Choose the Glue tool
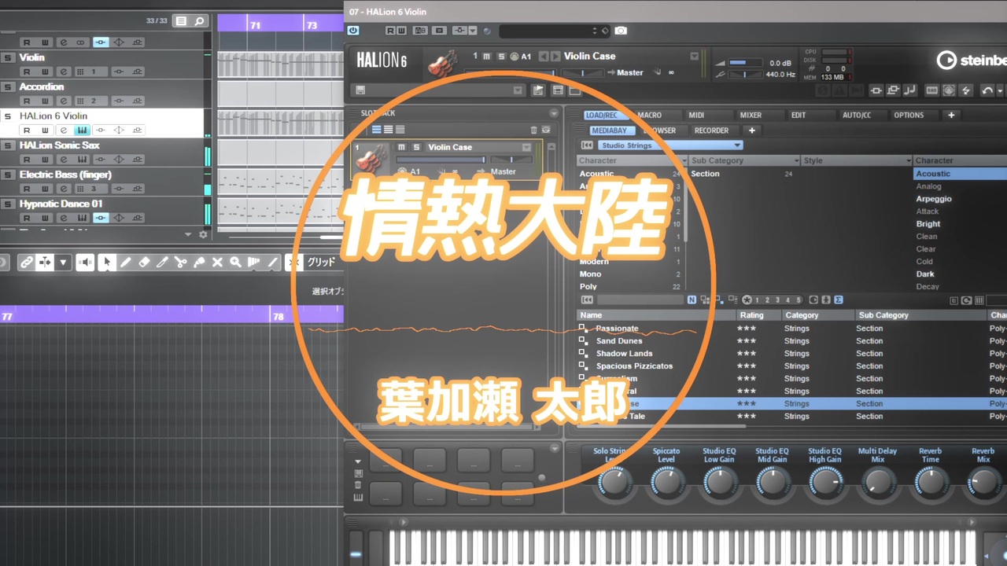 coord(199,263)
